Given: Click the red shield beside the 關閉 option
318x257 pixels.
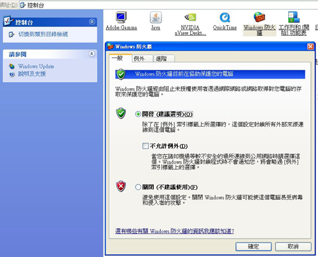Looking at the screenshot, I should [x=121, y=187].
